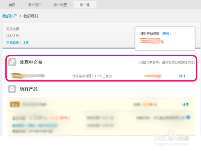Open the 首页 tab
Viewport: 201px width, 151px height.
point(12,5)
